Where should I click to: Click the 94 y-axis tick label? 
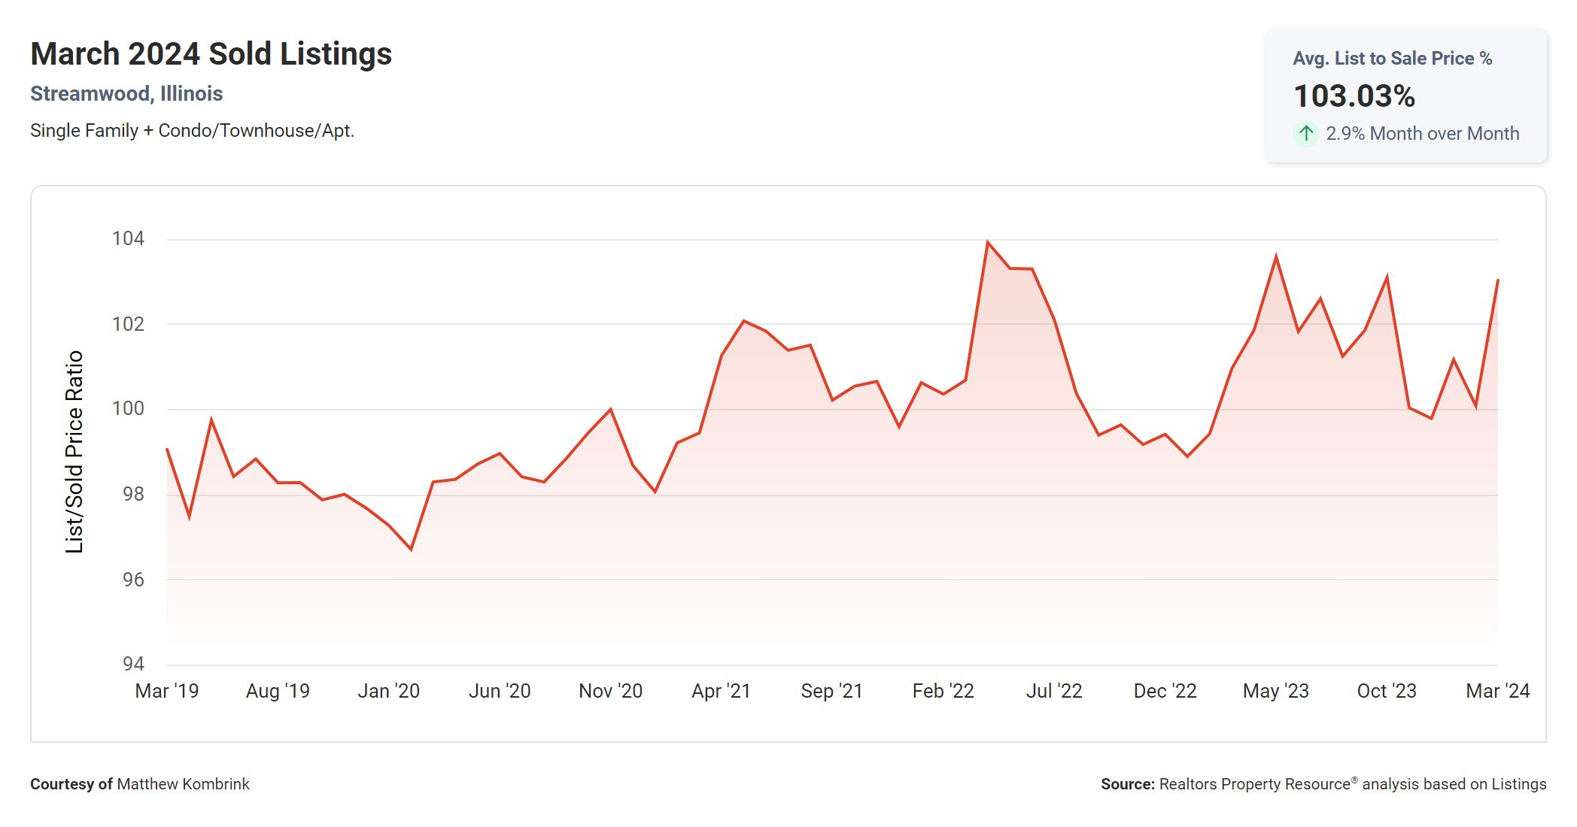[x=133, y=664]
